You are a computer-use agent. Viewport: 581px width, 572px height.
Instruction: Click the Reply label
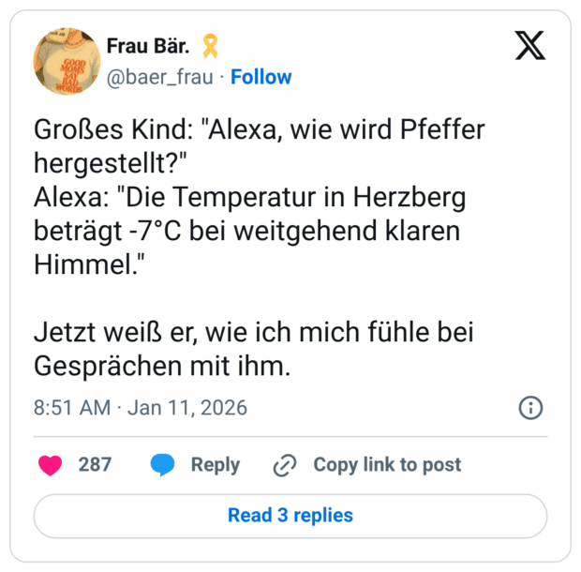215,464
